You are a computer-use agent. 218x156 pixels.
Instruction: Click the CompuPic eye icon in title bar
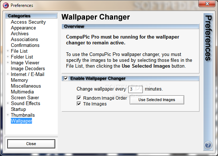6,5
